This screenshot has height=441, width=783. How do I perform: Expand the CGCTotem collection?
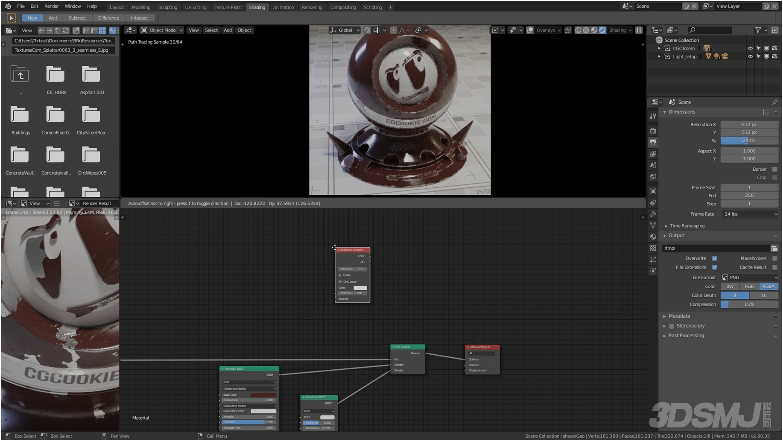click(x=659, y=48)
